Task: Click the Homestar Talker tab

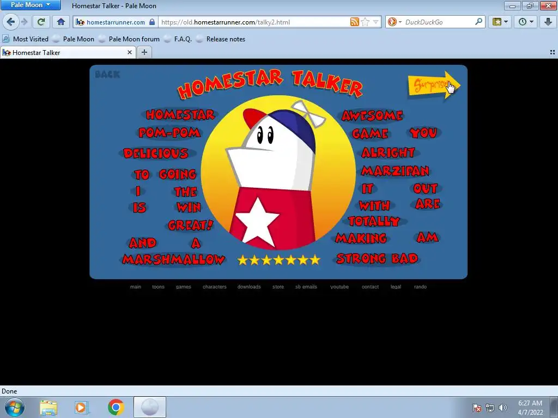Action: tap(68, 53)
